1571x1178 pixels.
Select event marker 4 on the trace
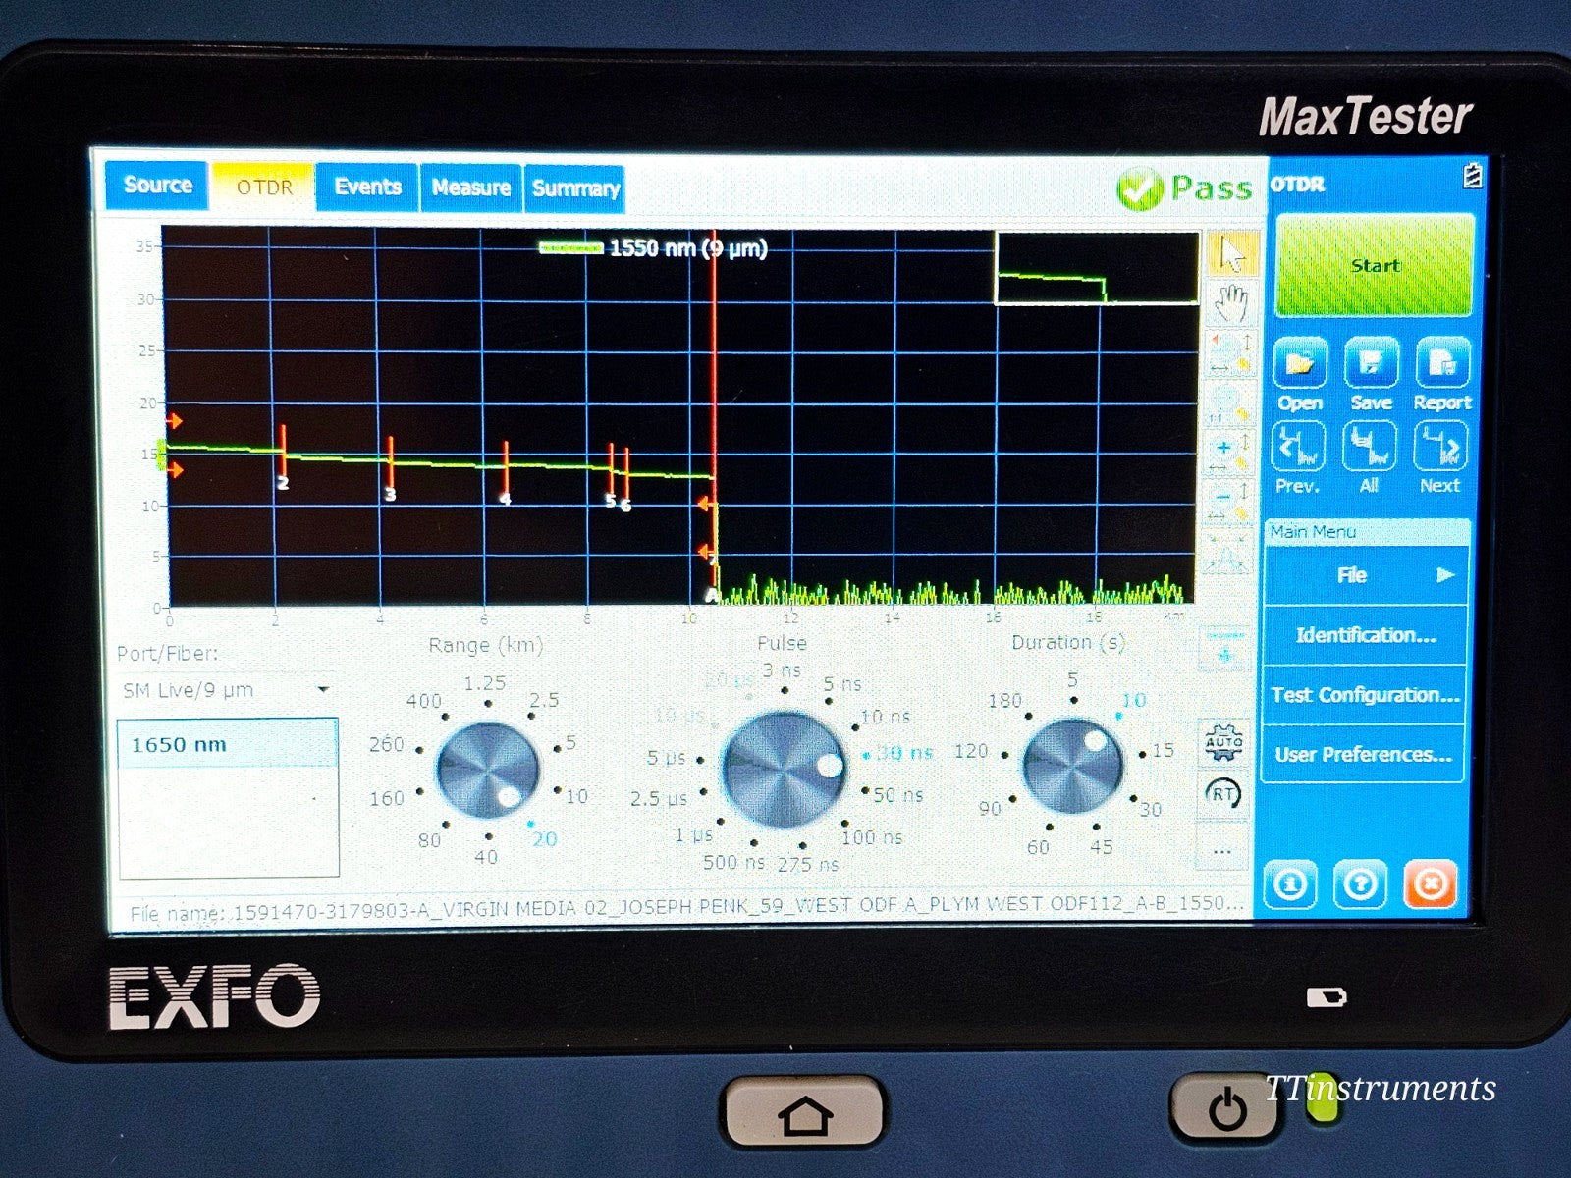506,473
